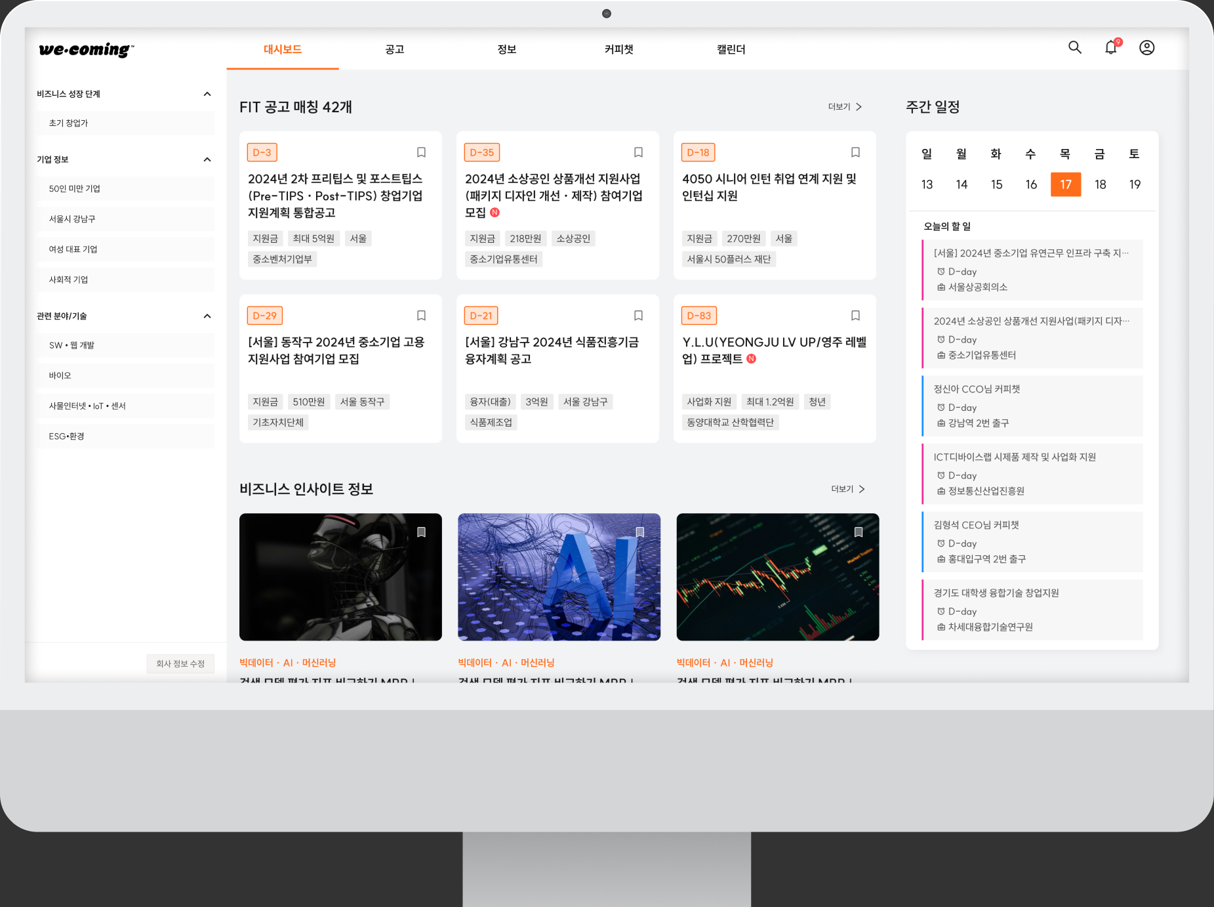
Task: Click the 회사 정보 수정 button
Action: pos(180,664)
